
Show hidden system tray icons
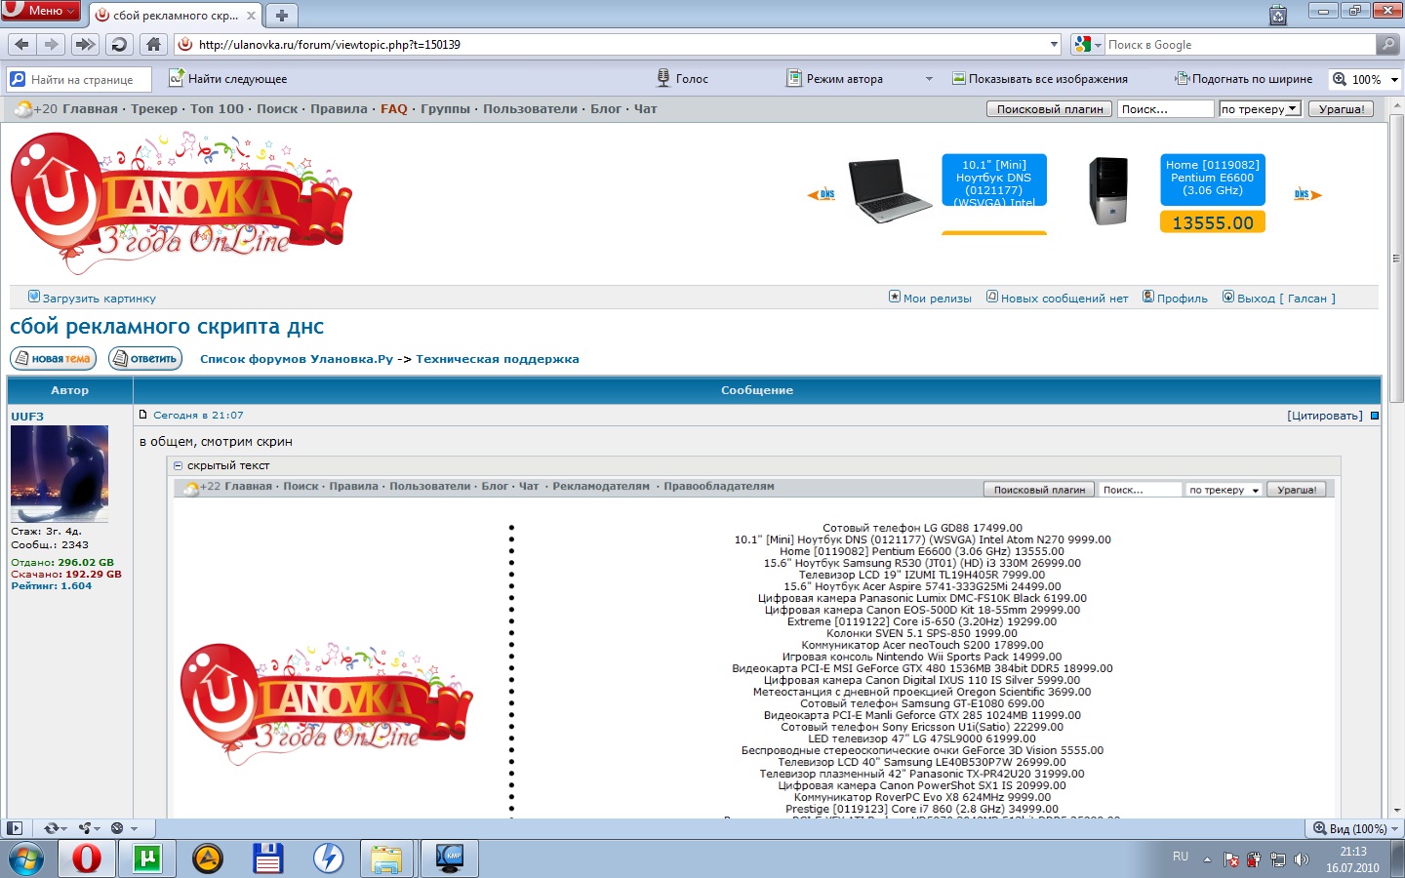1207,859
